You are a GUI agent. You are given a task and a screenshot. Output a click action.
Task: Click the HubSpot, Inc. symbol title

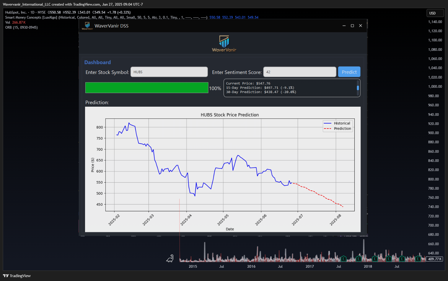[x=16, y=12]
